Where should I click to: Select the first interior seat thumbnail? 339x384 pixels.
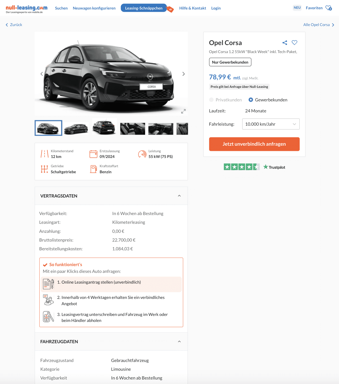click(x=133, y=129)
